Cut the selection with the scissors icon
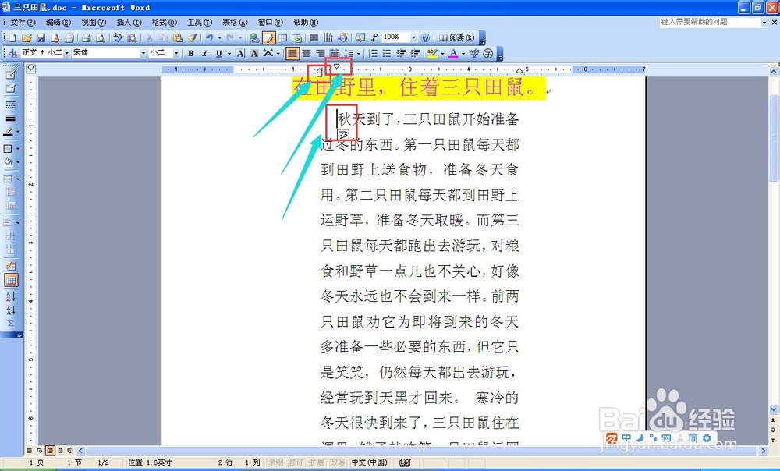Image resolution: width=780 pixels, height=471 pixels. [149, 37]
